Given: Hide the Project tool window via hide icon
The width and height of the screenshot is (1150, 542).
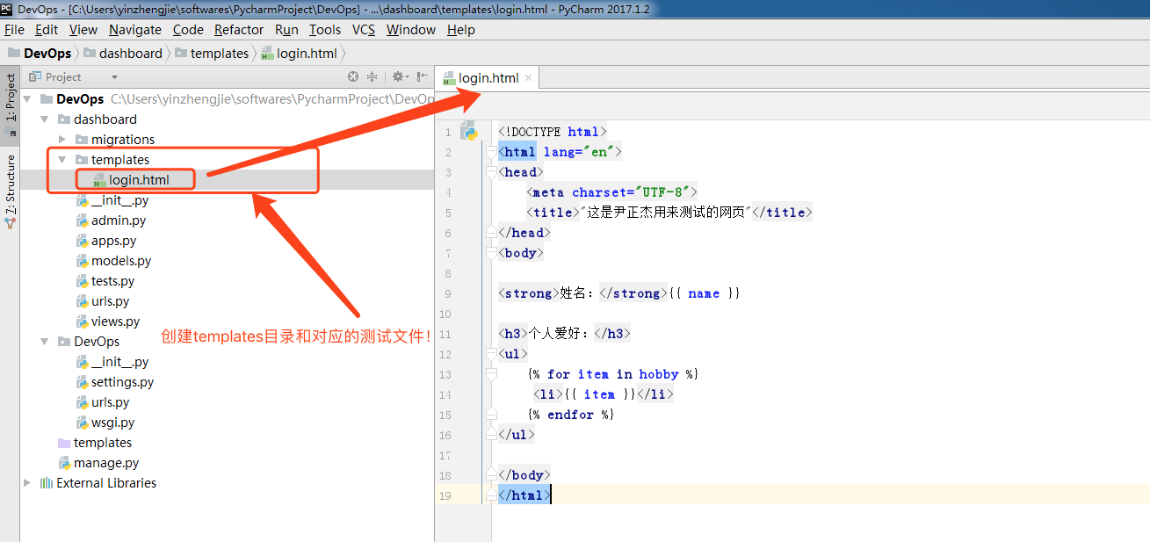Looking at the screenshot, I should (x=423, y=77).
